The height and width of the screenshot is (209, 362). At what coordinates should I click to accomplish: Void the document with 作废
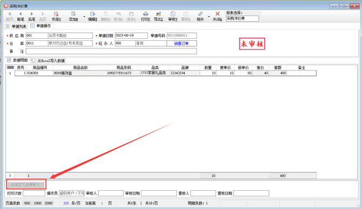(x=56, y=16)
